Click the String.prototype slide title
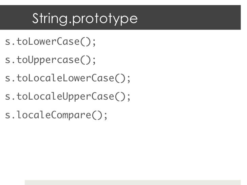247x185 pixels. tap(85, 19)
